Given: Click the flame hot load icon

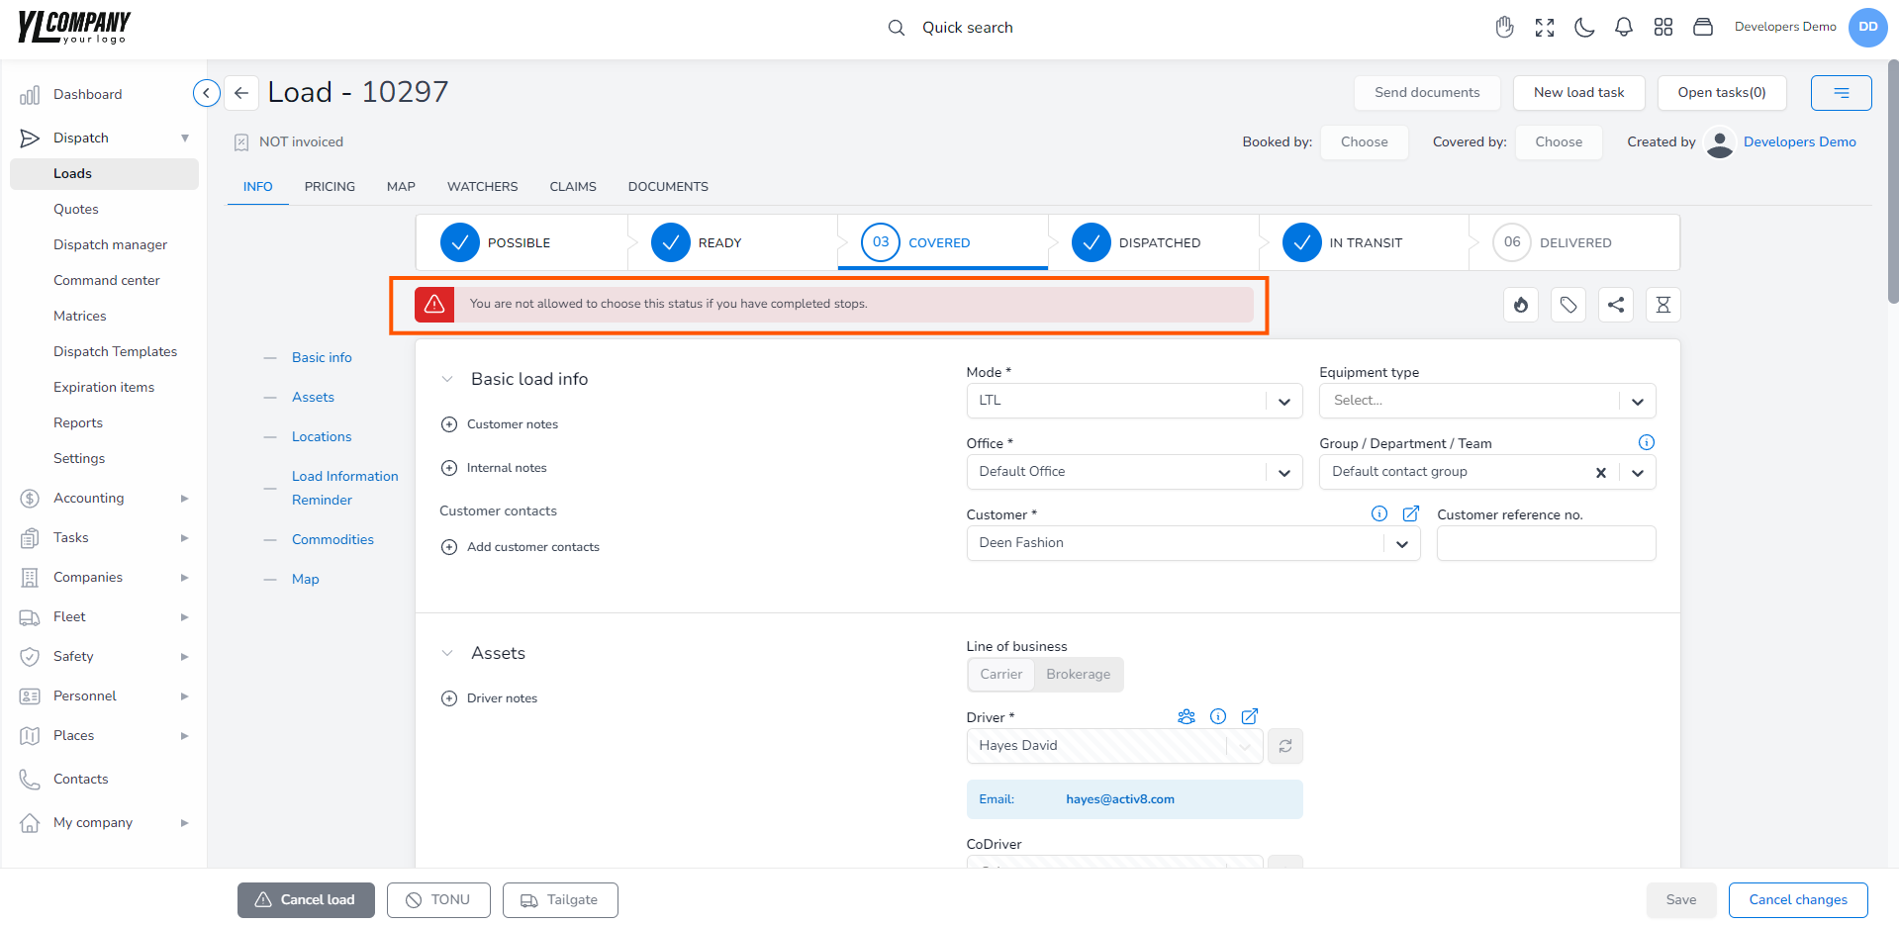Looking at the screenshot, I should coord(1521,305).
